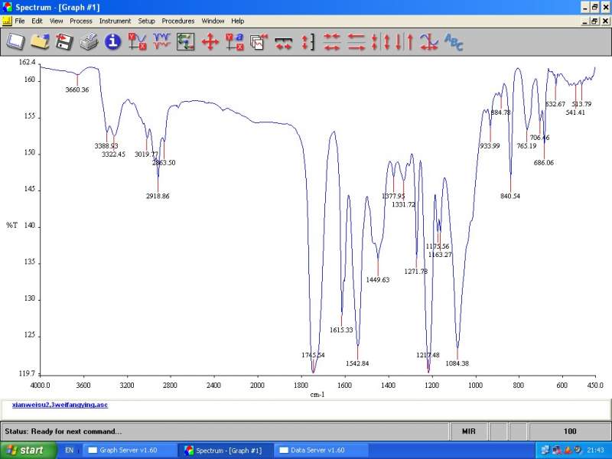612x459 pixels.
Task: Click the red upward arrow icon
Action: pyautogui.click(x=410, y=42)
